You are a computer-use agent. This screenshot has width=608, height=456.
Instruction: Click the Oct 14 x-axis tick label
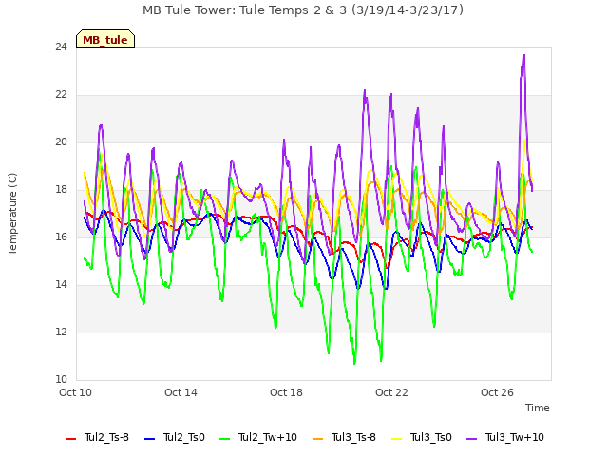[180, 392]
